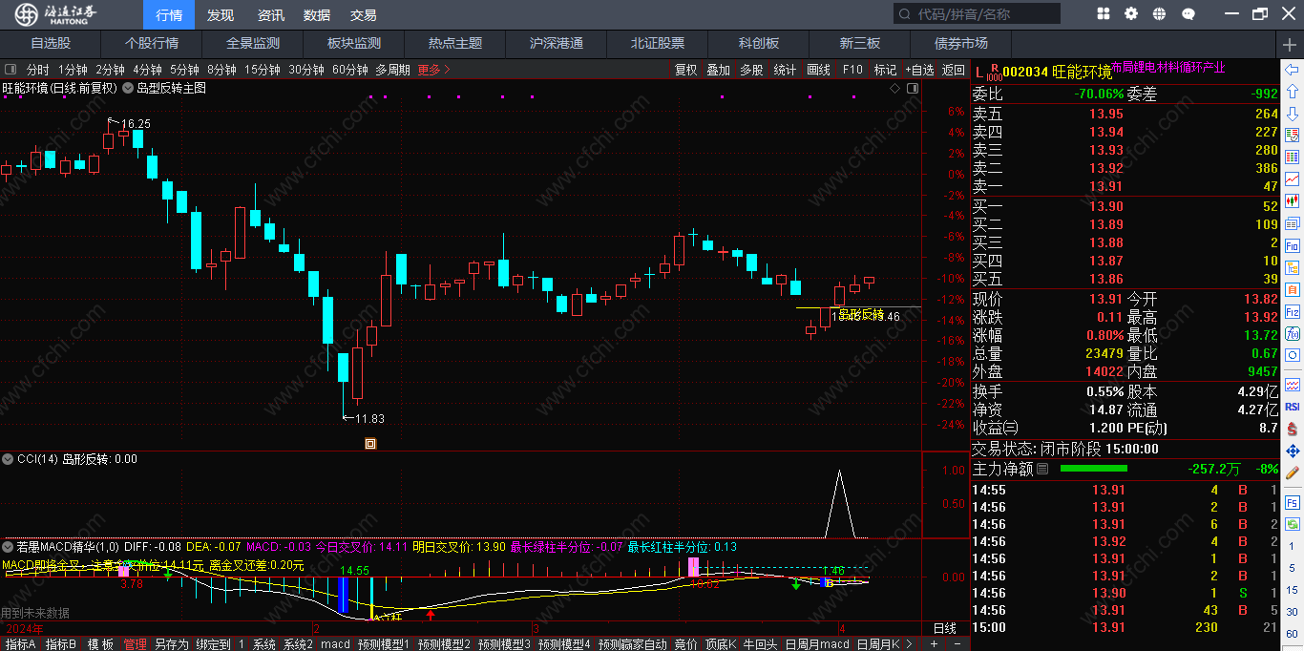Viewport: 1304px width, 651px height.
Task: Click the F12 sidebar icon
Action: [1293, 311]
